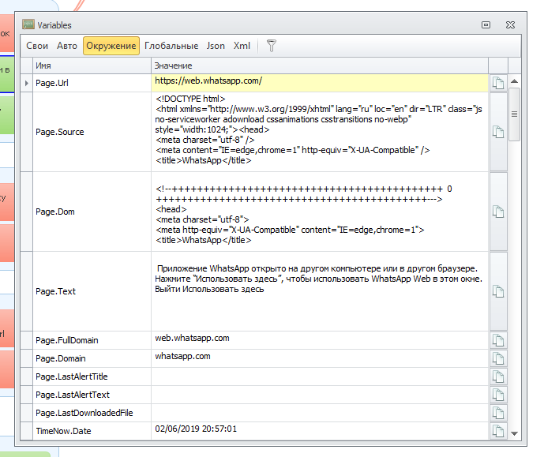The width and height of the screenshot is (544, 457).
Task: Sort by the Значение column header
Action: coord(320,66)
